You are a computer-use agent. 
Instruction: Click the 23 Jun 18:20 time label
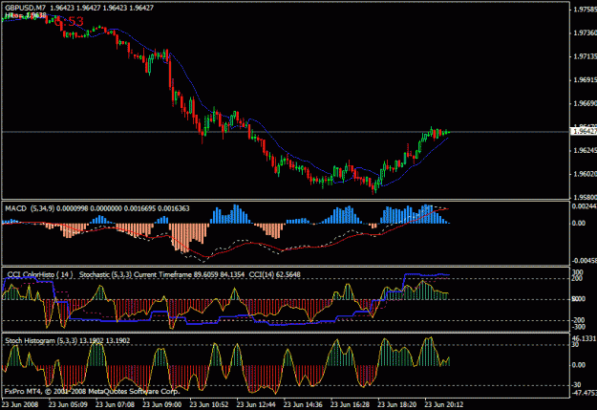point(397,404)
